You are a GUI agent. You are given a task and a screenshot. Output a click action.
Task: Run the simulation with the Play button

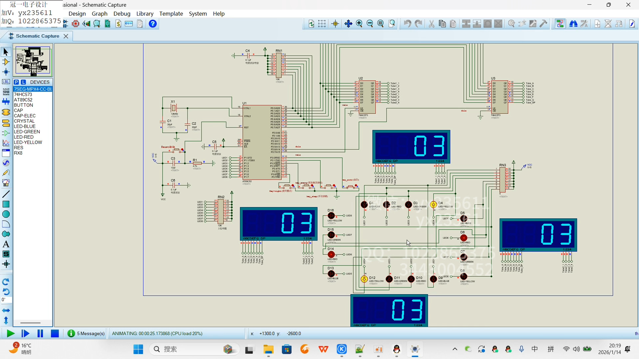pyautogui.click(x=10, y=333)
